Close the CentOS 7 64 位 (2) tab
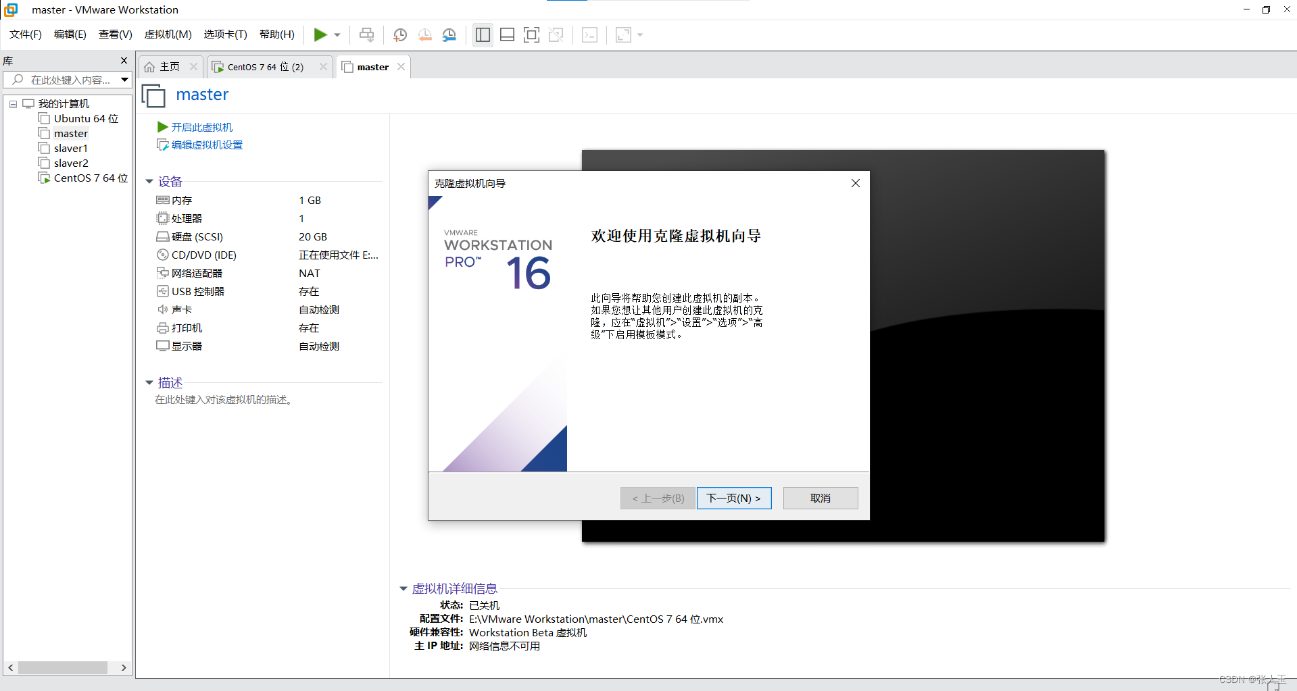1297x691 pixels. [323, 66]
